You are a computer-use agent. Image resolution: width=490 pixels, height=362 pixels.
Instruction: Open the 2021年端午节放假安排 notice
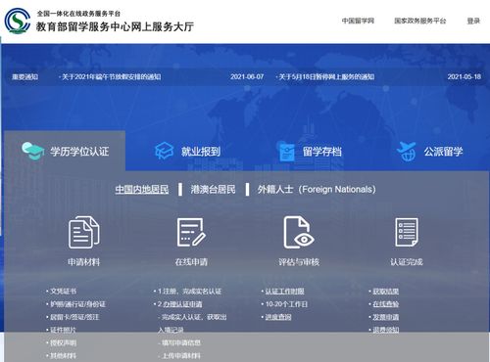[110, 77]
